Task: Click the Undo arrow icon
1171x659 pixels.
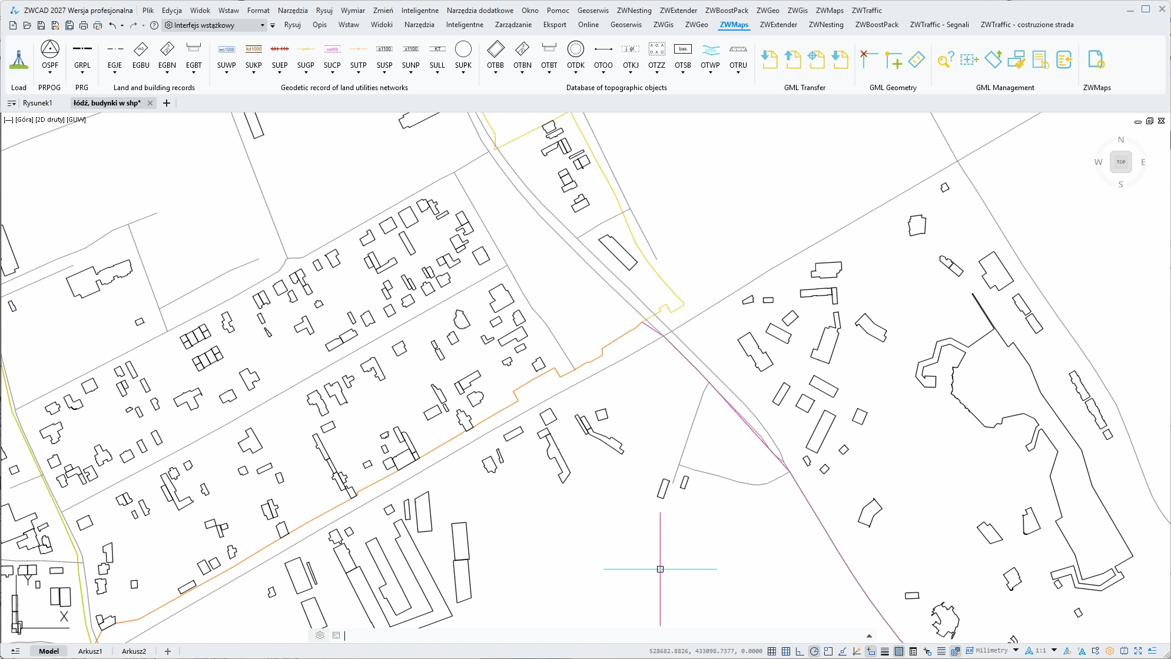Action: [x=112, y=25]
